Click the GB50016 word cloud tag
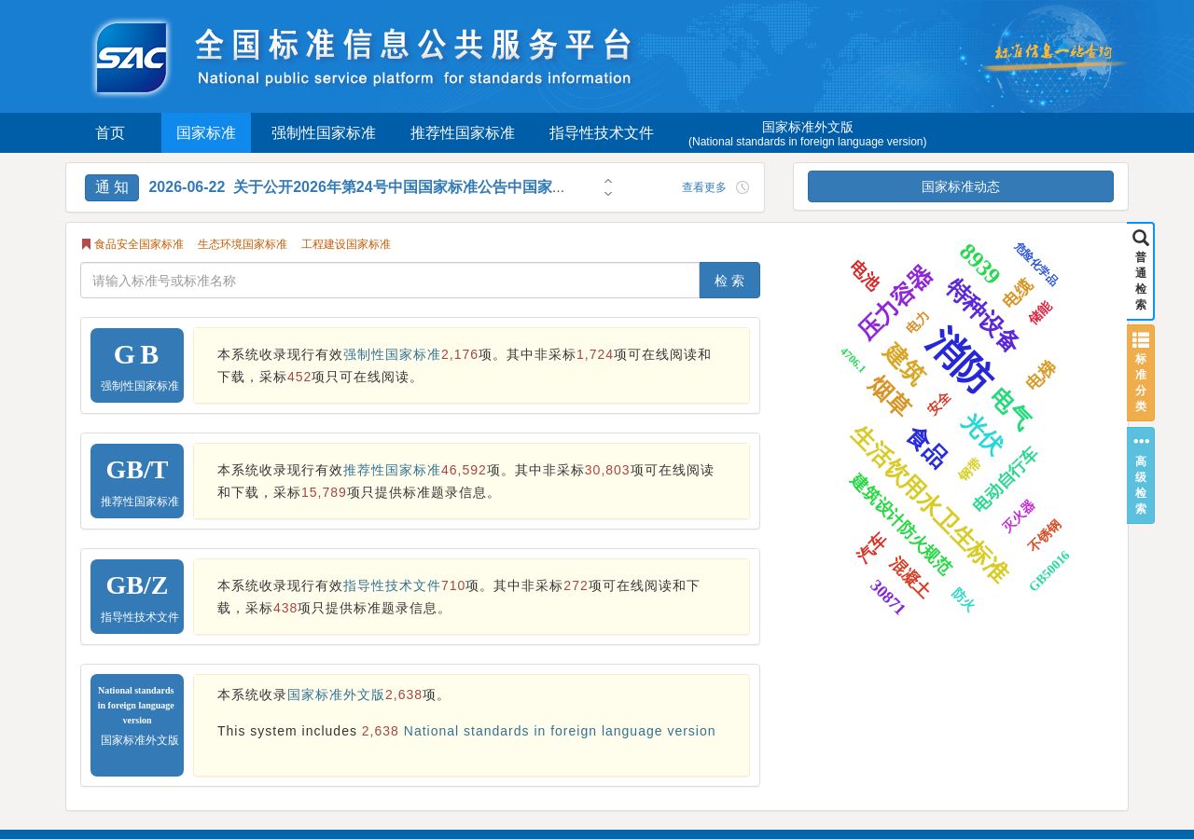Image resolution: width=1194 pixels, height=839 pixels. pyautogui.click(x=1048, y=571)
